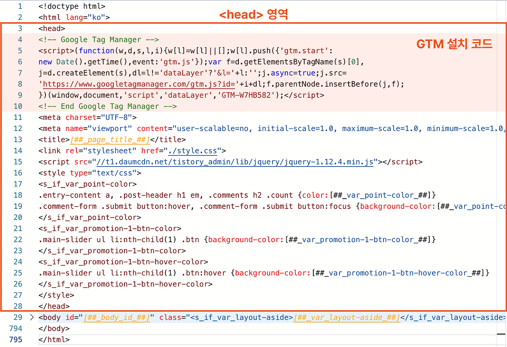The height and width of the screenshot is (347, 507).
Task: Click line number 1 in the gutter
Action: click(20, 6)
